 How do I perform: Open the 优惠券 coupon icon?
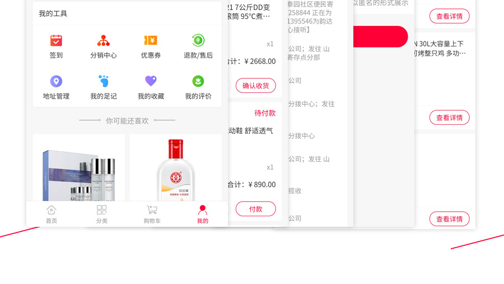pos(151,41)
